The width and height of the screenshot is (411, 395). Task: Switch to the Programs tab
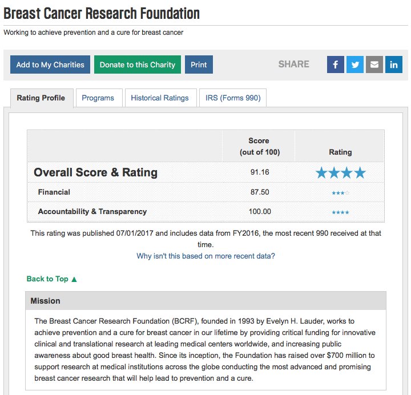[x=99, y=98]
